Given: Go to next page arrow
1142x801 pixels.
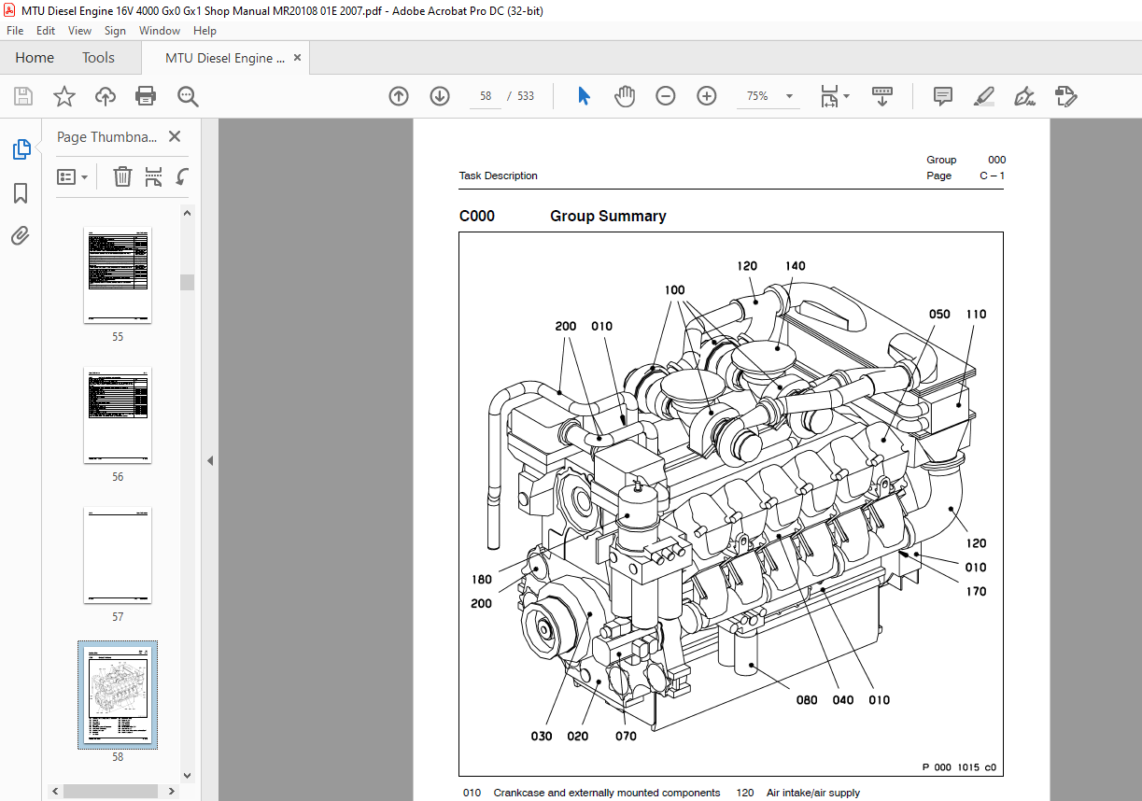Looking at the screenshot, I should [x=440, y=96].
